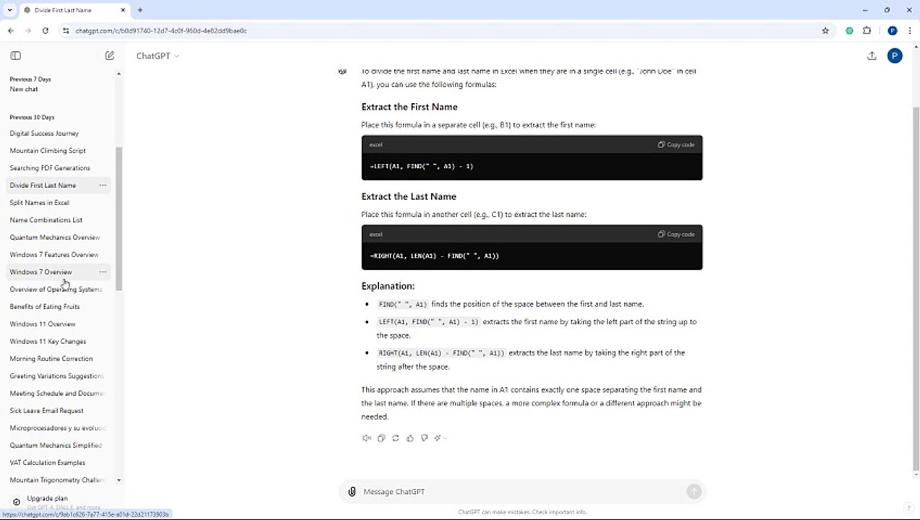
Task: Copy code of the LEFT formula block
Action: pyautogui.click(x=676, y=144)
